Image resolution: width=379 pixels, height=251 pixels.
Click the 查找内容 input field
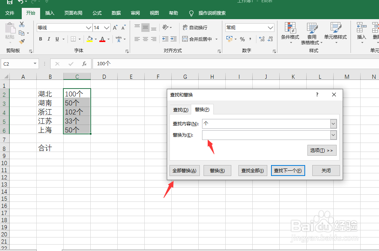(266, 124)
